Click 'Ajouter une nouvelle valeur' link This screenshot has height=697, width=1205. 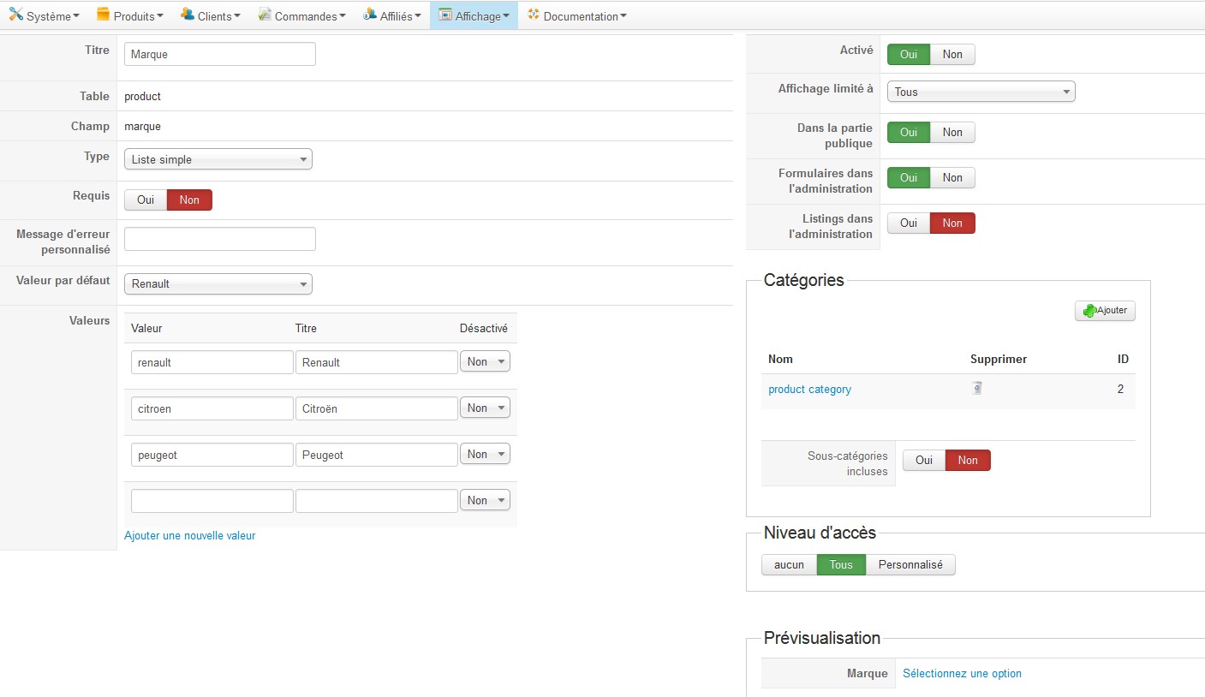pyautogui.click(x=190, y=535)
